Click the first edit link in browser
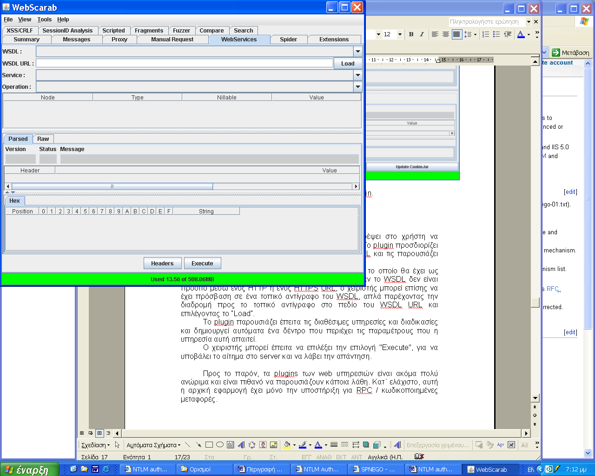Viewport: 595px width, 476px height. 570,192
